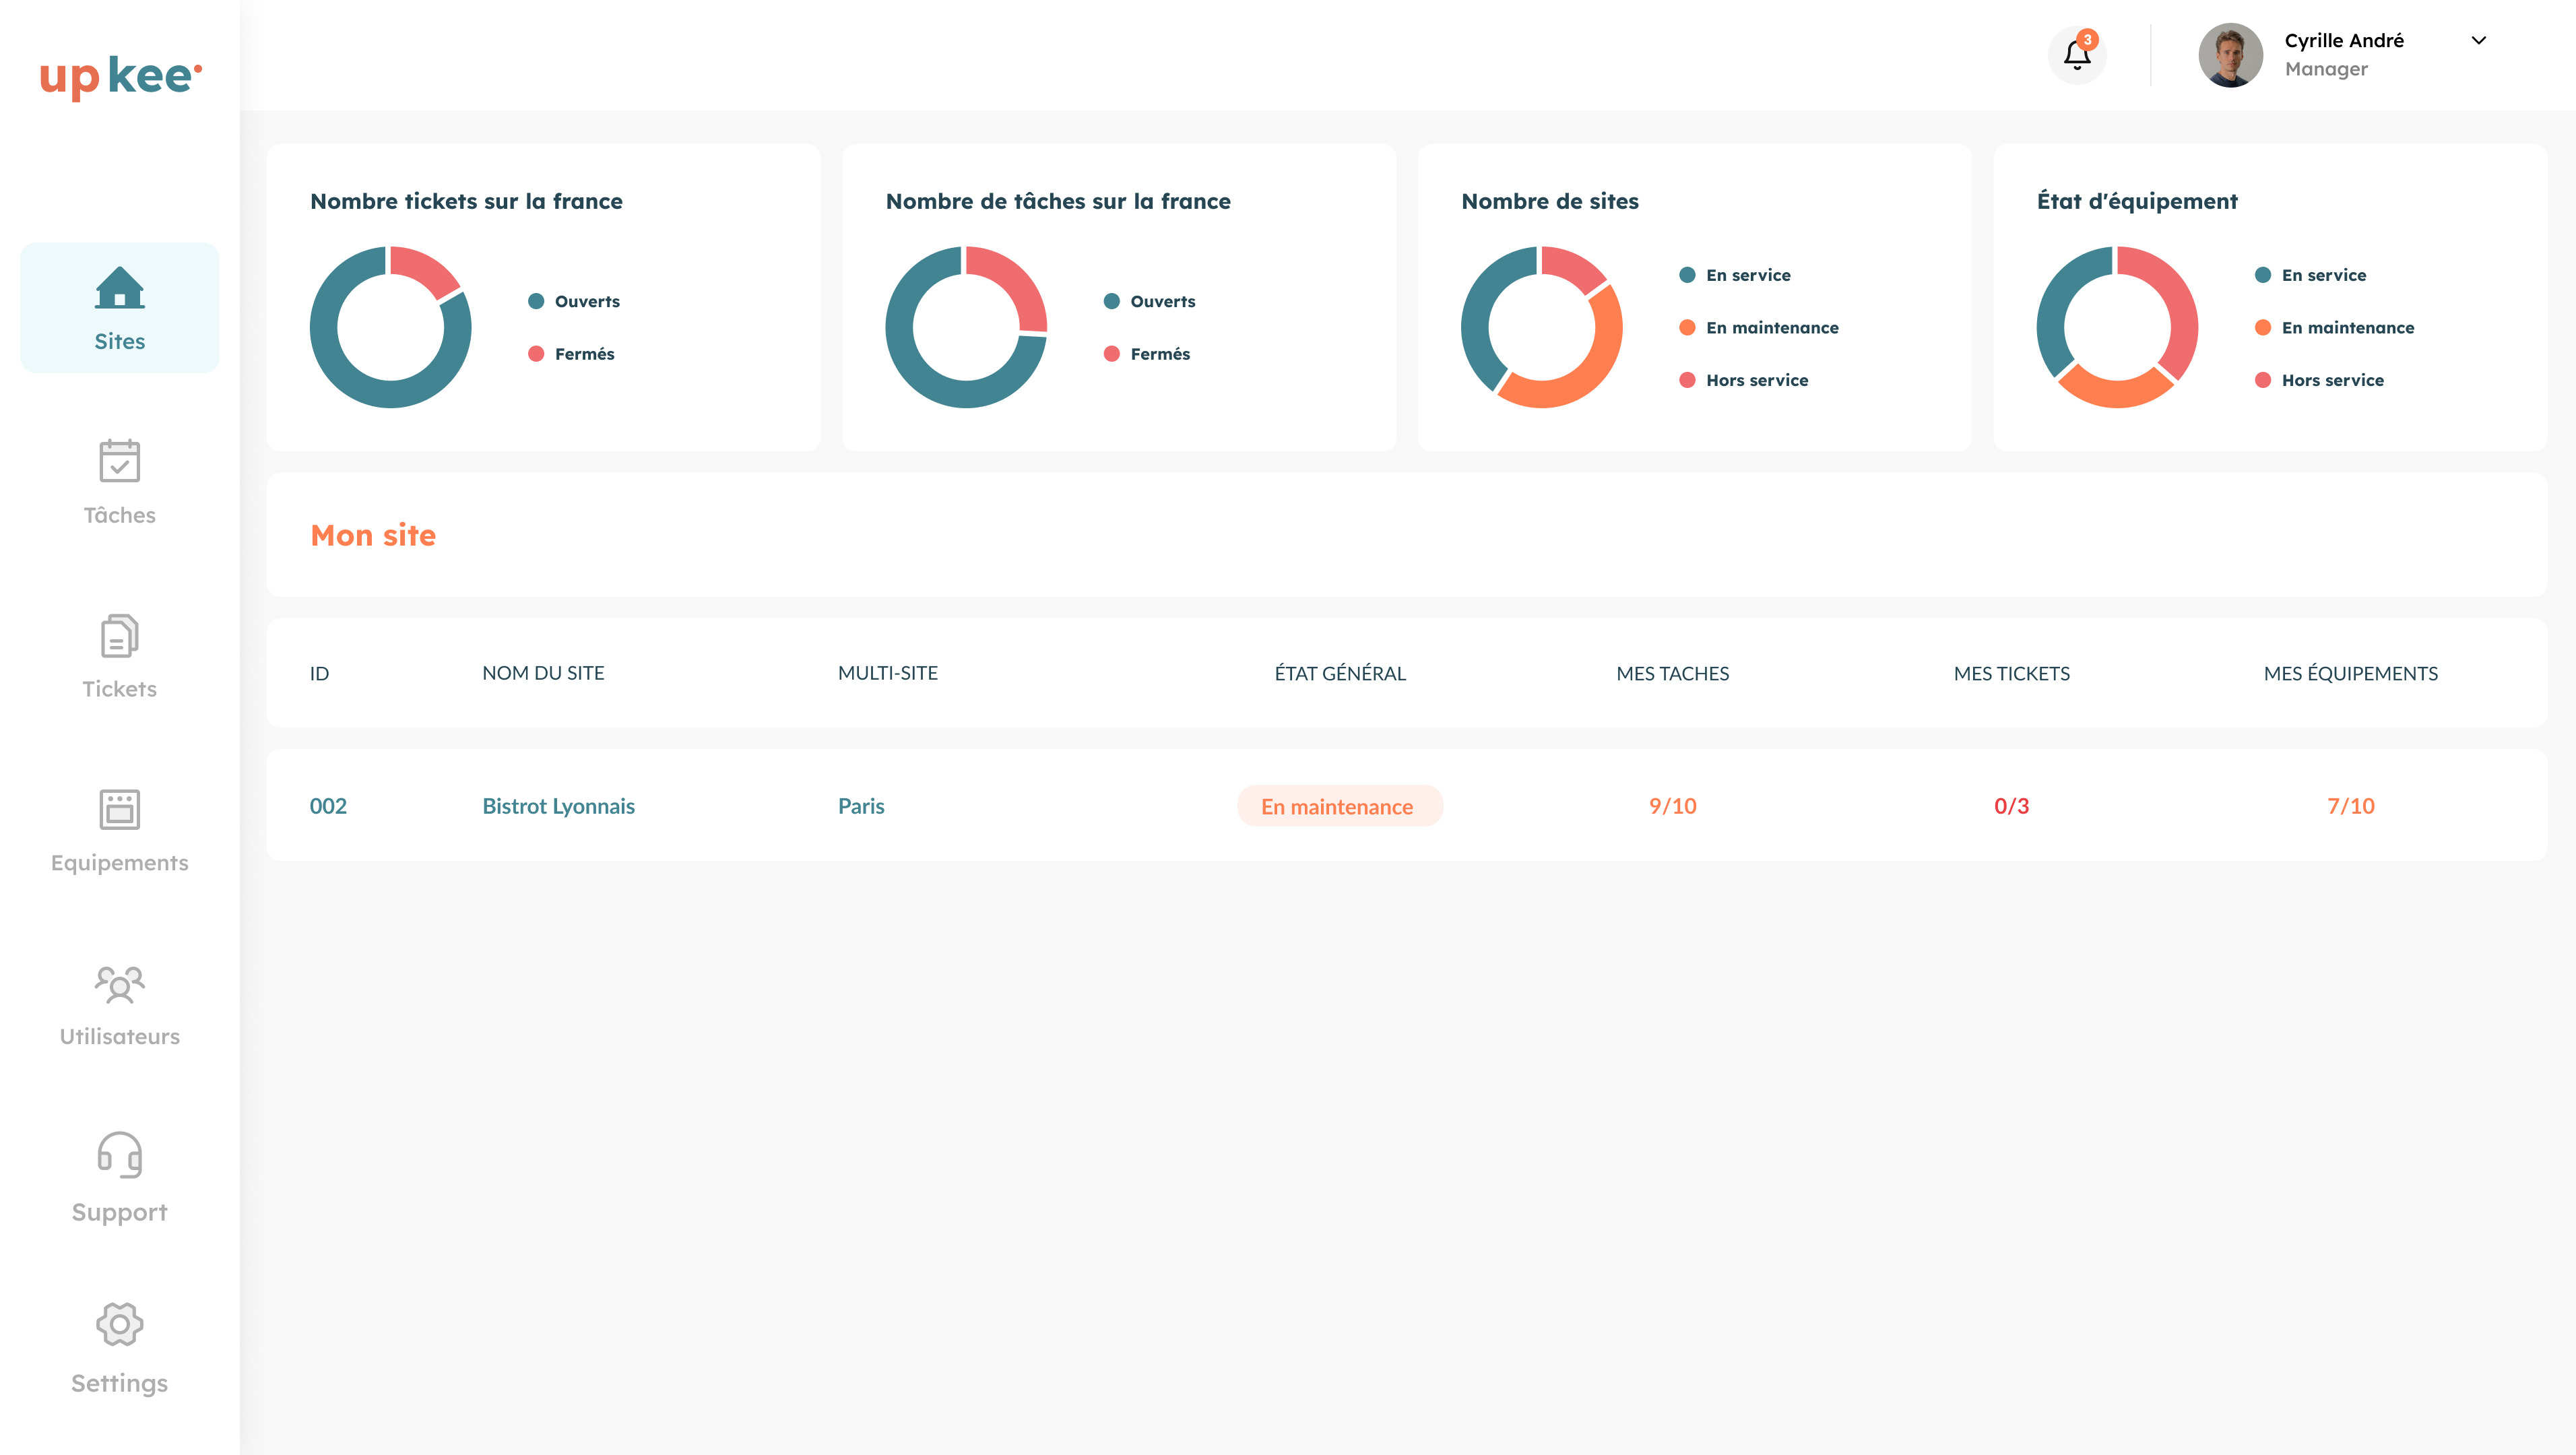Open the Sites home icon

point(120,288)
